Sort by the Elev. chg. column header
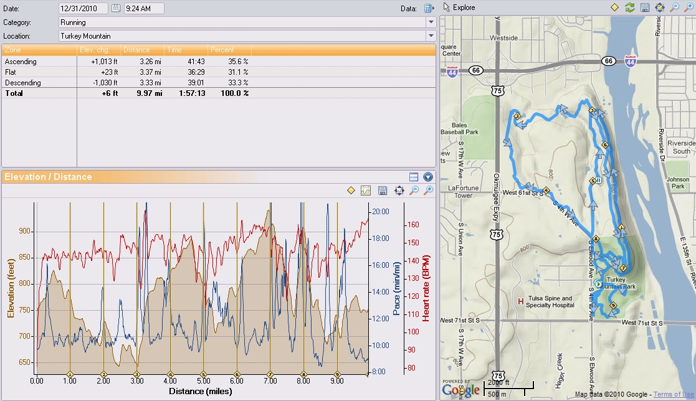 click(x=98, y=50)
